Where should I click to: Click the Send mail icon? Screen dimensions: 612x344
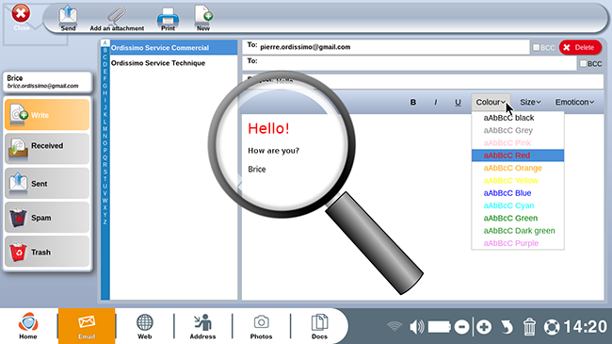68,18
